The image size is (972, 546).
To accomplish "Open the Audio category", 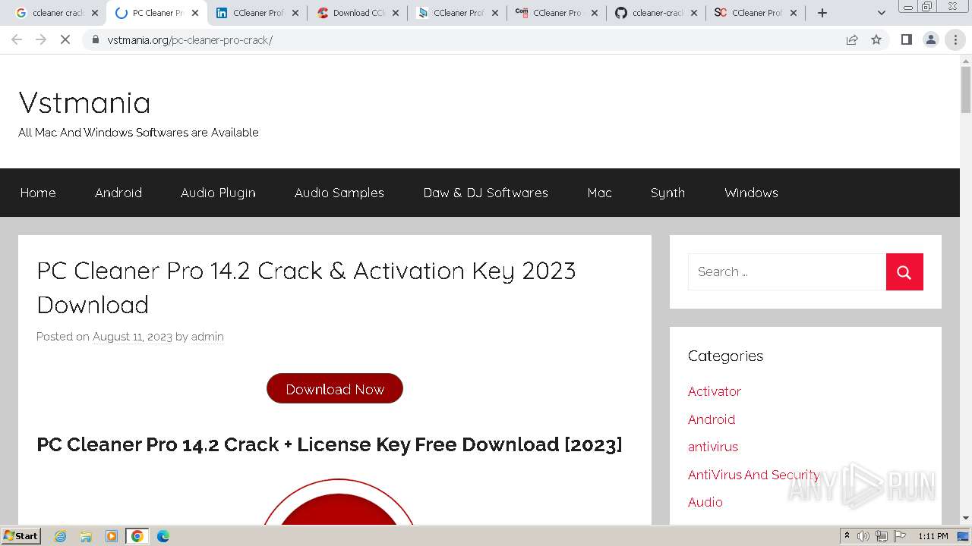I will point(705,502).
